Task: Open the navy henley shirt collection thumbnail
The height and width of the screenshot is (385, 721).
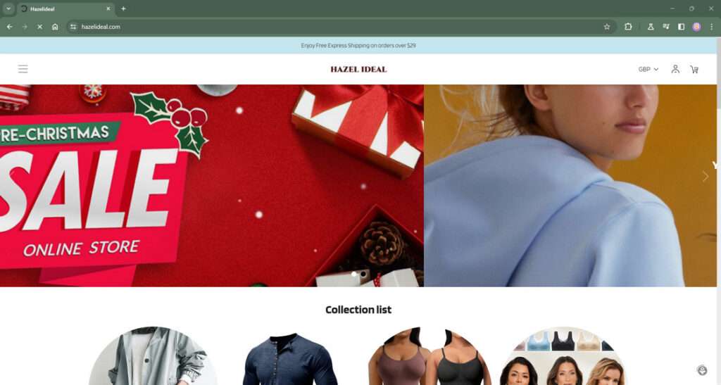Action: tap(290, 359)
